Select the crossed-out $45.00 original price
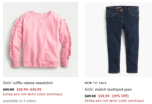The height and width of the screenshot is (104, 152). pos(8,89)
